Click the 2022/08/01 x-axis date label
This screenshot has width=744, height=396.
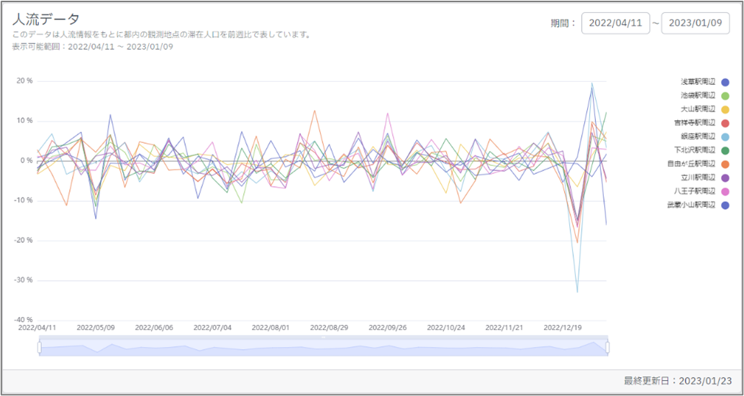(x=271, y=327)
